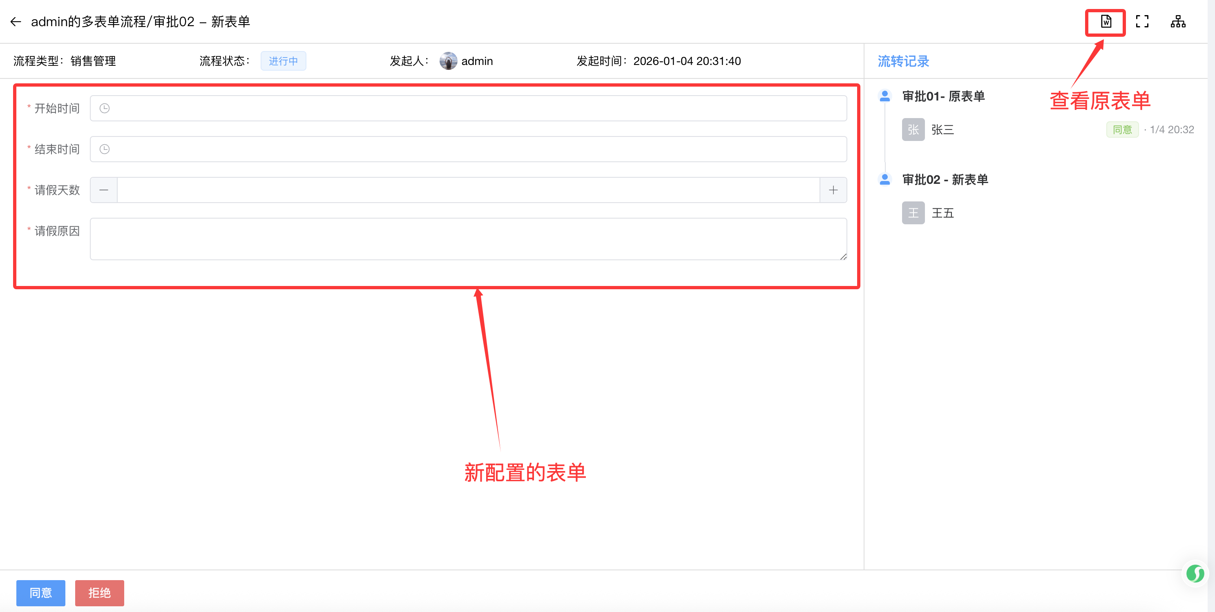
Task: Toggle fullscreen mode icon
Action: [1142, 22]
